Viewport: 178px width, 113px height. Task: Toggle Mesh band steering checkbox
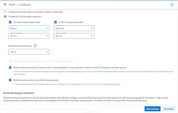tap(10, 68)
